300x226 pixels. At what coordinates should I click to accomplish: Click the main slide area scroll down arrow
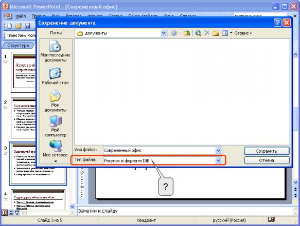tap(295, 182)
